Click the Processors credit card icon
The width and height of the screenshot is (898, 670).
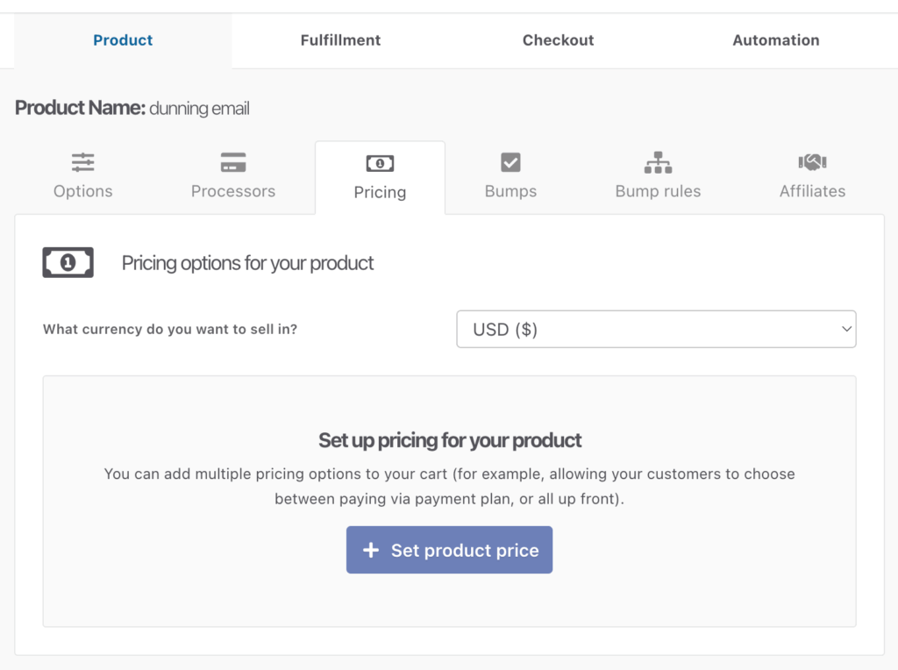pyautogui.click(x=233, y=162)
